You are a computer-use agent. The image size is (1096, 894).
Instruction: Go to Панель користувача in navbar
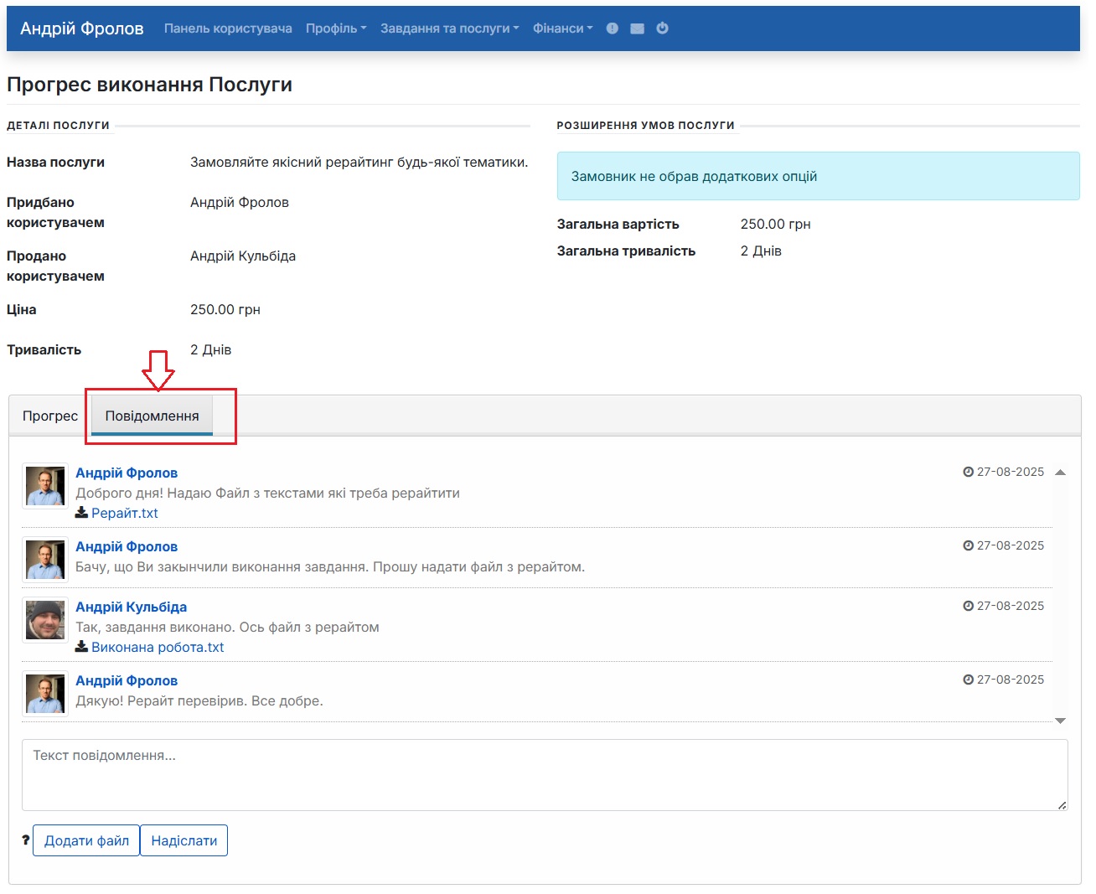point(228,28)
